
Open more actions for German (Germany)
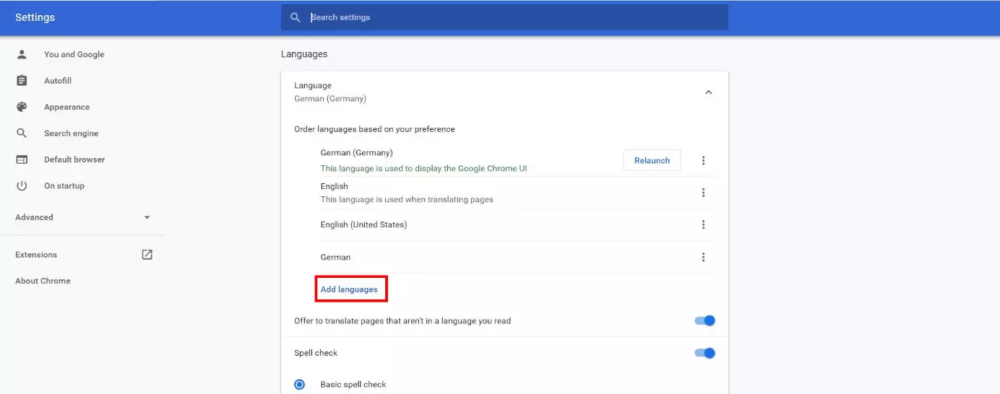click(703, 161)
